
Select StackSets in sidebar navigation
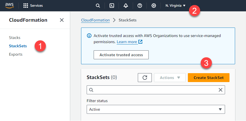[x=18, y=46]
